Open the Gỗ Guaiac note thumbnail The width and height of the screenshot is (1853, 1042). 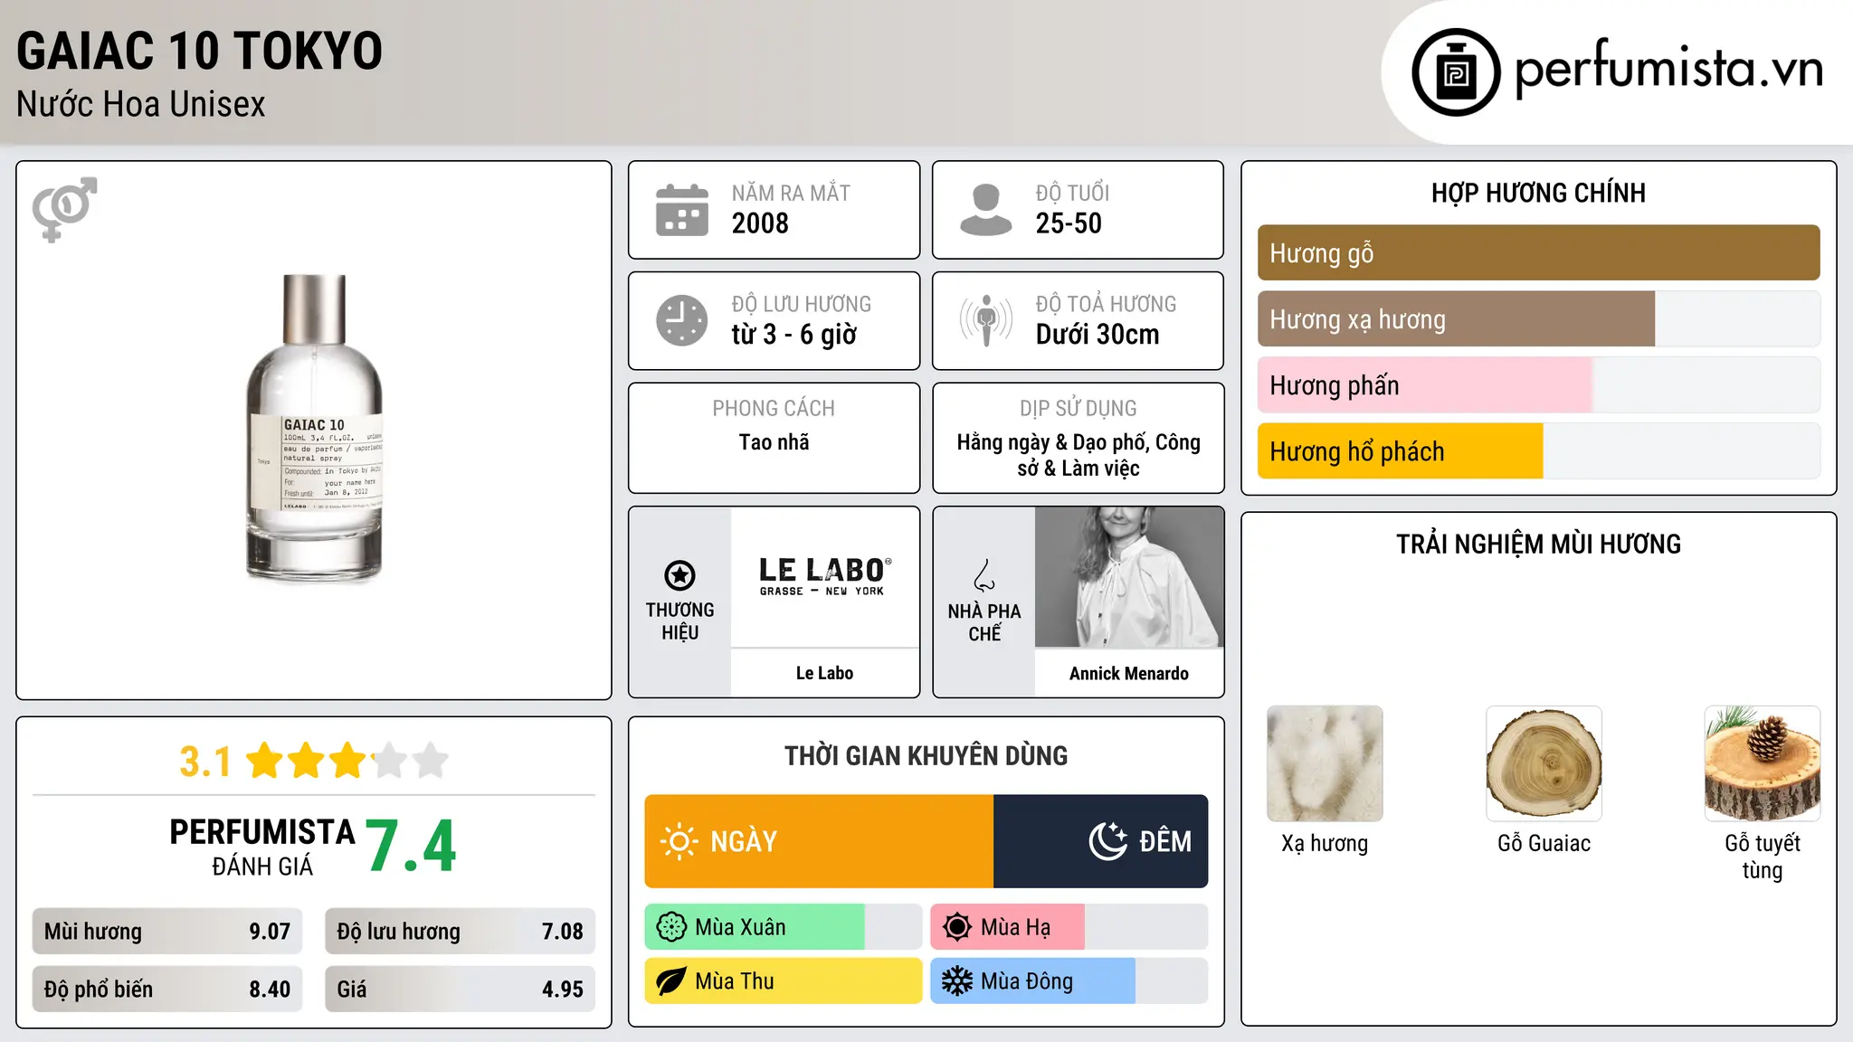(1544, 763)
